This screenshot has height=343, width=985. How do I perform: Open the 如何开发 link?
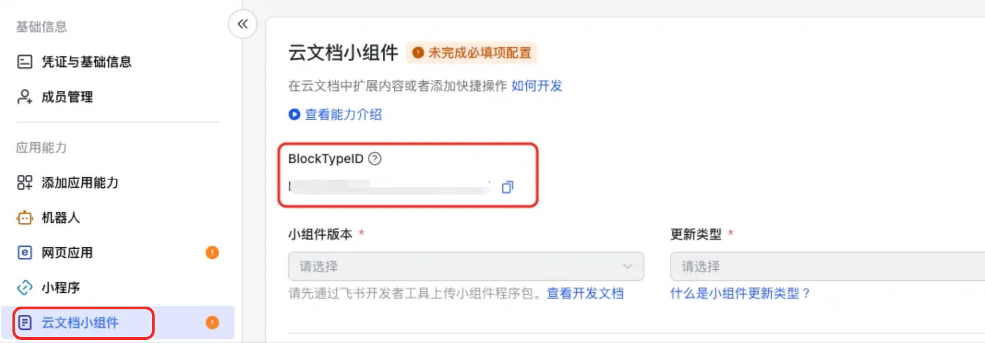pyautogui.click(x=536, y=86)
